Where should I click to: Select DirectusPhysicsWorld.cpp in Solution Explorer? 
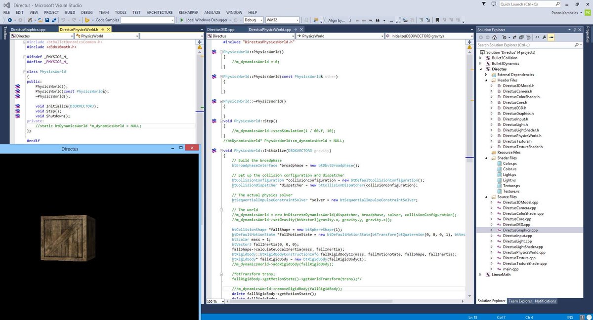tap(524, 252)
